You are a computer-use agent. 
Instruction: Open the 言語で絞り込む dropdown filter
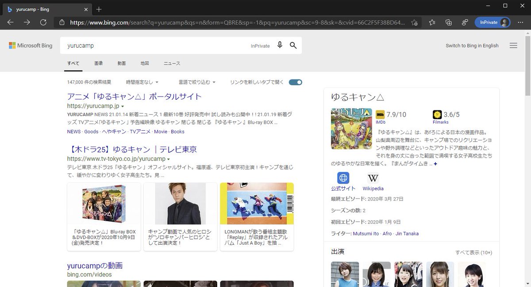[197, 82]
